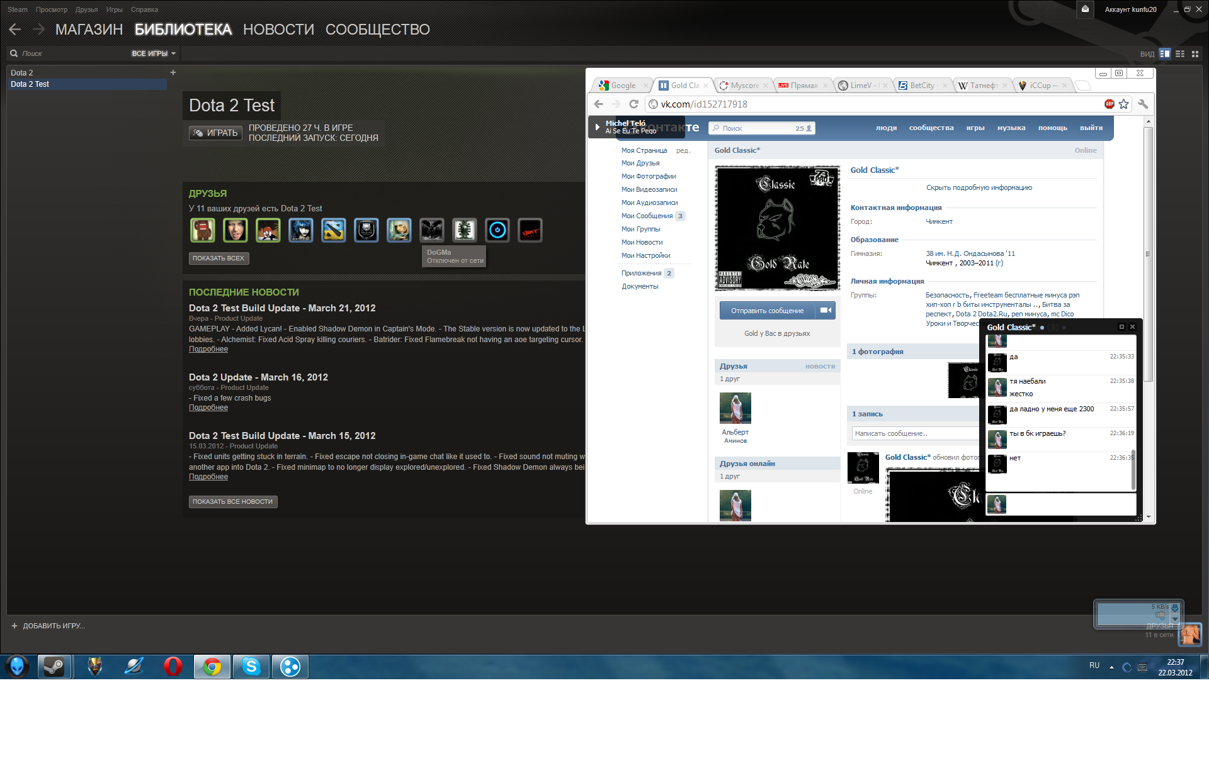This screenshot has height=761, width=1209.
Task: Open the Steam menu
Action: 17,9
